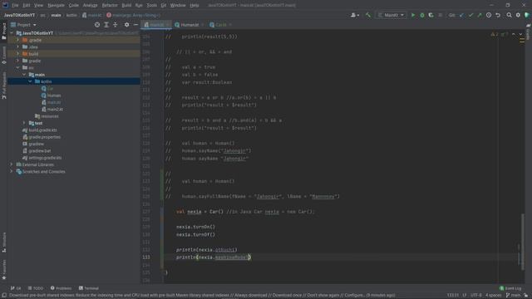Start debugging with the green bug icon
Viewport: 532px width, 299px height.
tap(422, 15)
